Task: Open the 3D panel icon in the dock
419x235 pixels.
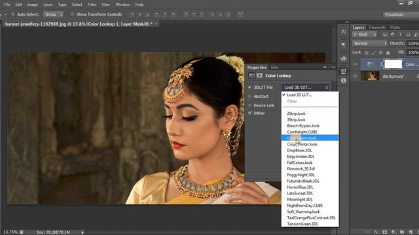Action: pyautogui.click(x=343, y=58)
